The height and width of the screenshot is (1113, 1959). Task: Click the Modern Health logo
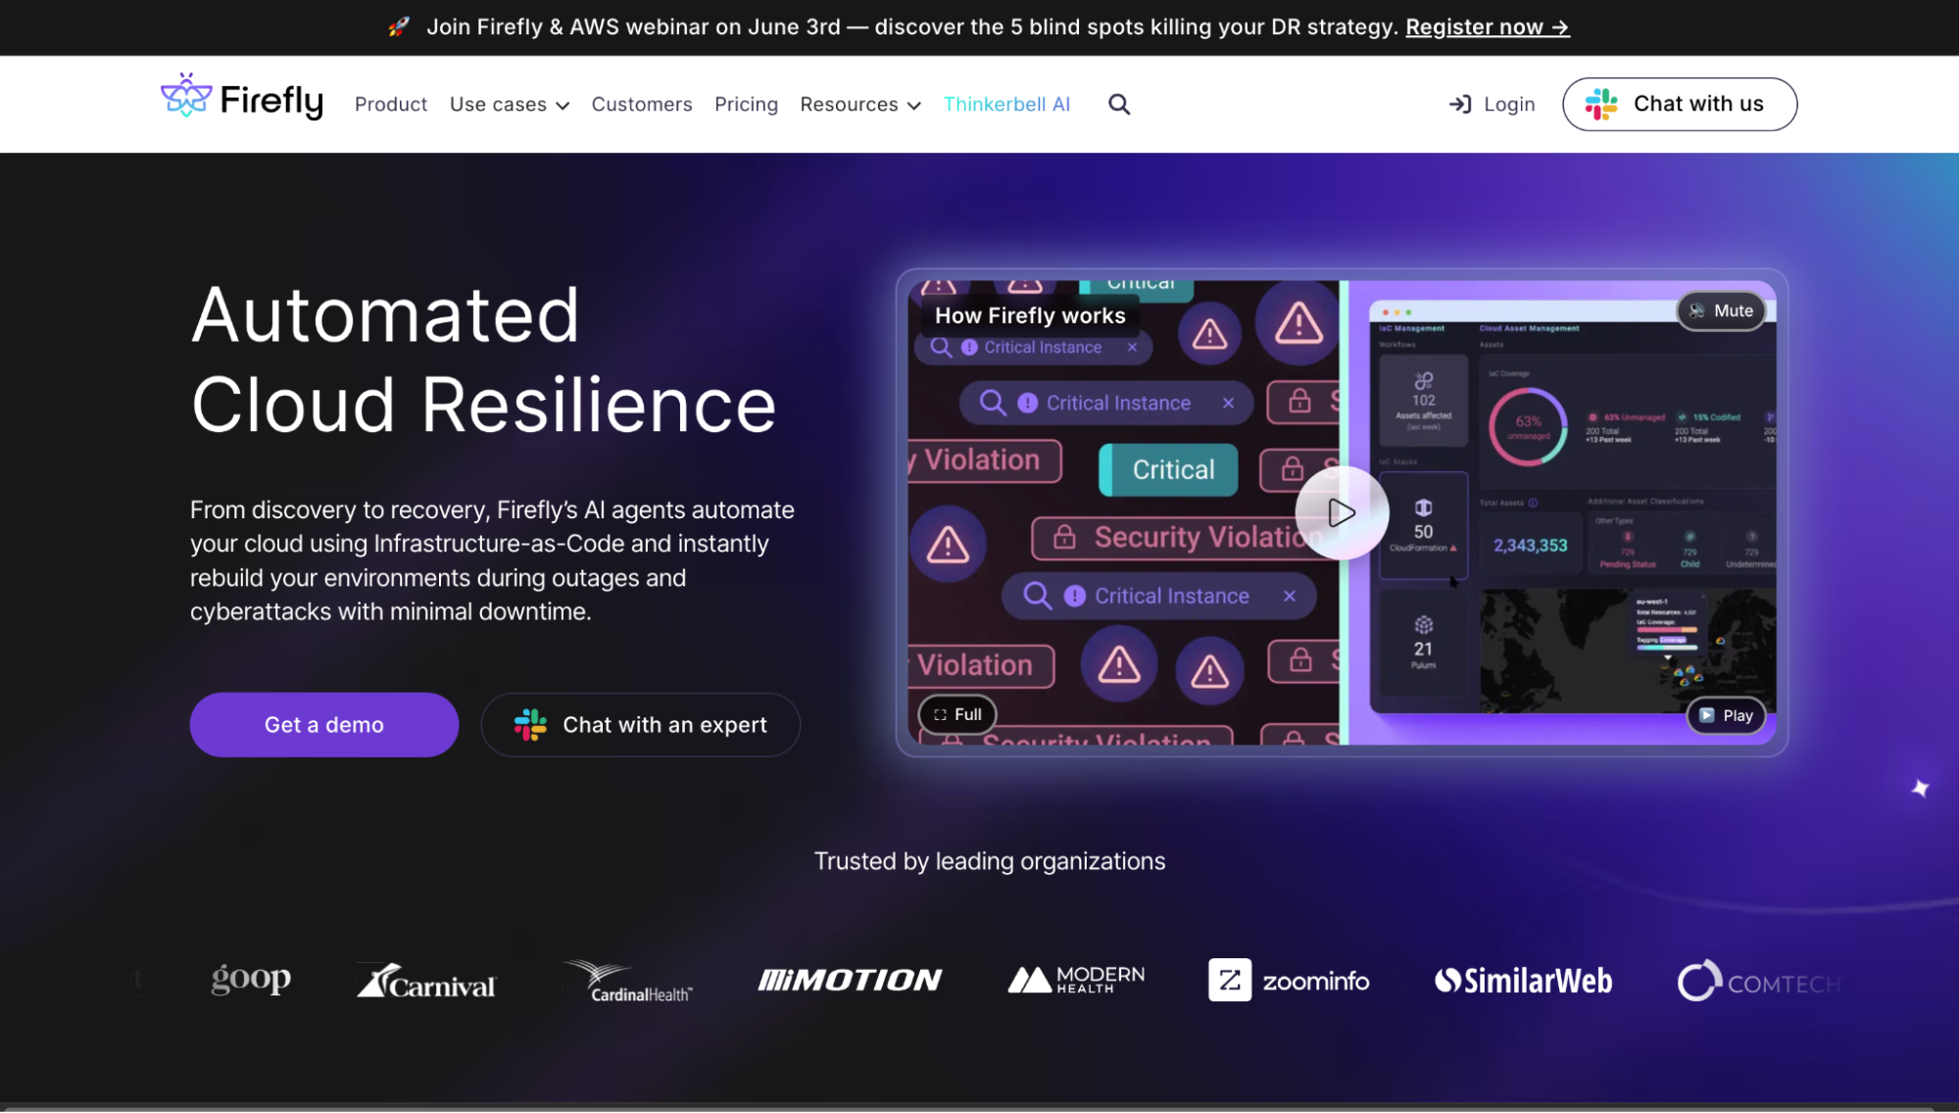click(1076, 980)
